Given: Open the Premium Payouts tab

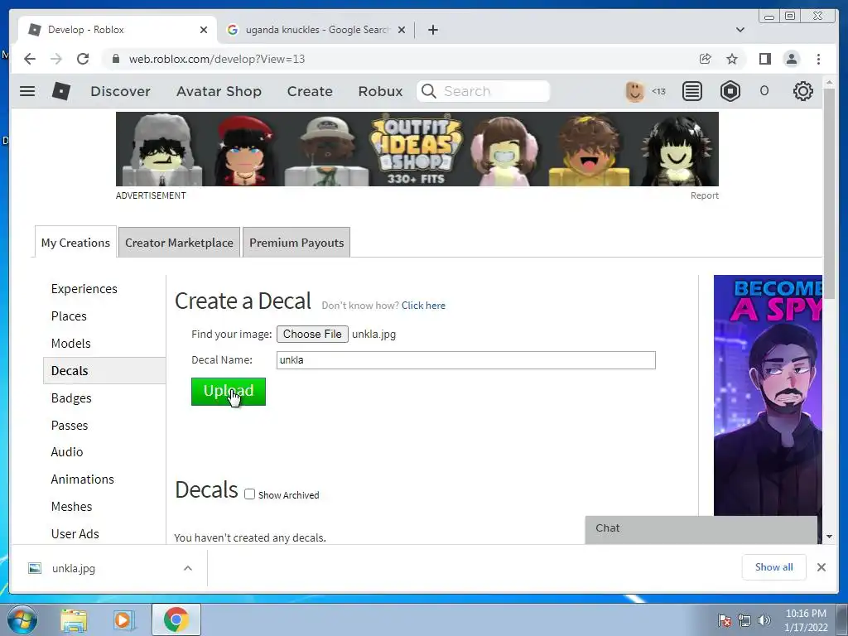Looking at the screenshot, I should [296, 243].
